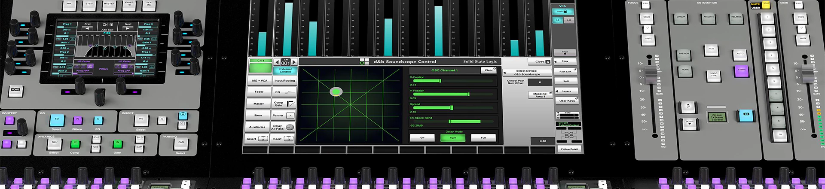Click the Follow Detail button
The image size is (825, 189).
(569, 149)
